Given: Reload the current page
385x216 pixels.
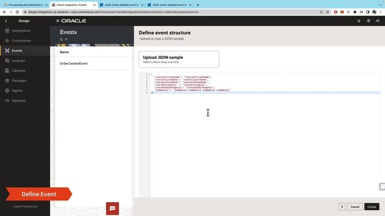Looking at the screenshot, I should [17, 12].
